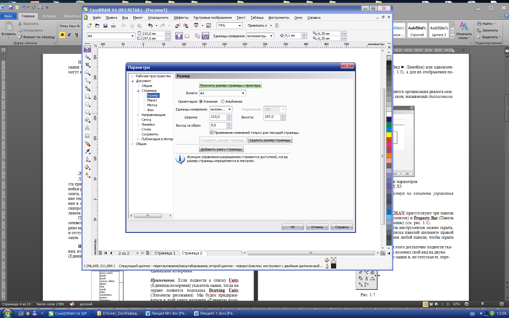This screenshot has height=318, width=509.
Task: Toggle the portrait page orientation button
Action: (179, 36)
